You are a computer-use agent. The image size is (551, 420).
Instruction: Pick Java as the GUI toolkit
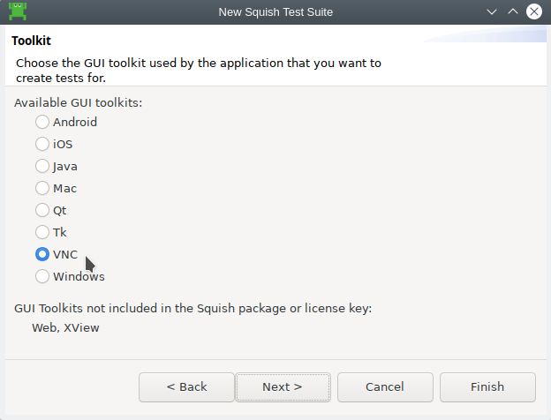pyautogui.click(x=42, y=166)
